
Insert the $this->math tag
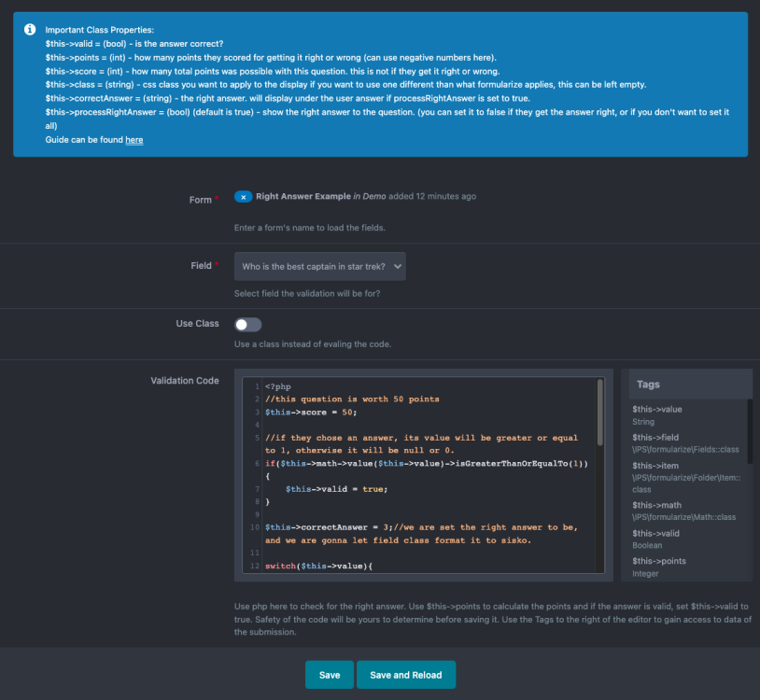656,505
